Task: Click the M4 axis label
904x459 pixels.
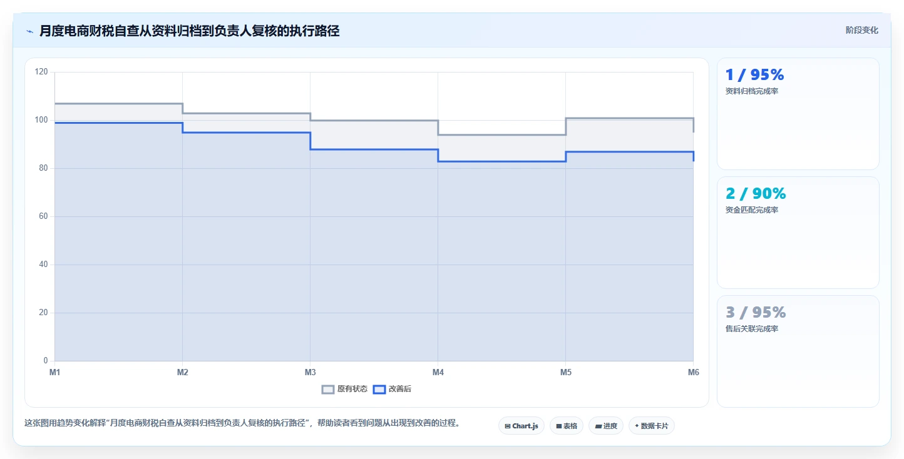Action: tap(438, 372)
